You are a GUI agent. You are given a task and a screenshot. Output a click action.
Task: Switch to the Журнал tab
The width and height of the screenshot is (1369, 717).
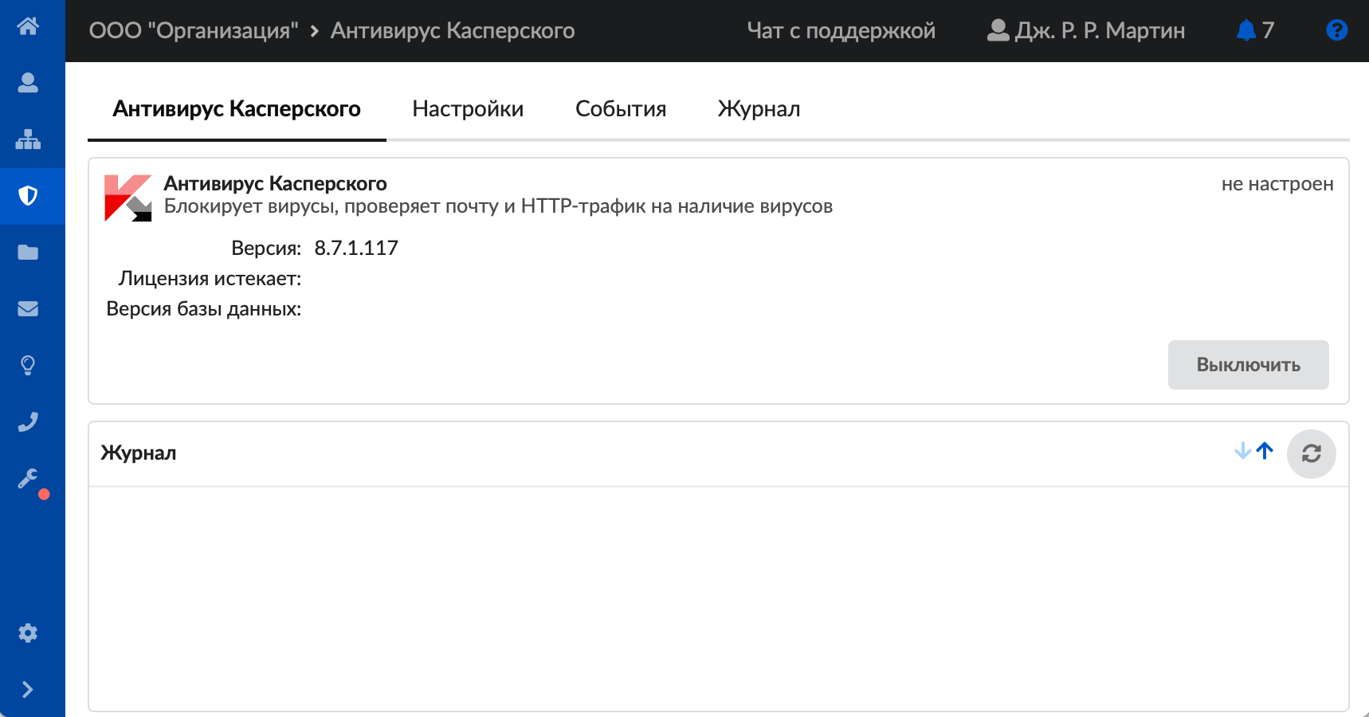coord(759,109)
